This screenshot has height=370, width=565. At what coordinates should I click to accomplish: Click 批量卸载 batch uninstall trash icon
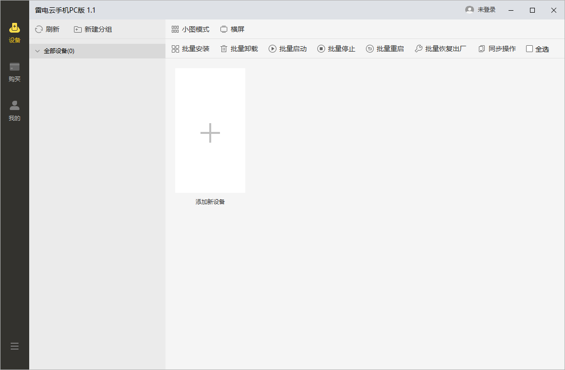point(224,49)
